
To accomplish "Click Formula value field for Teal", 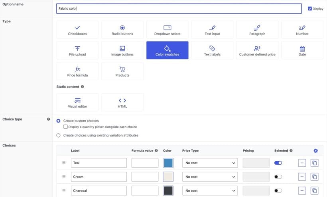I will coord(145,163).
